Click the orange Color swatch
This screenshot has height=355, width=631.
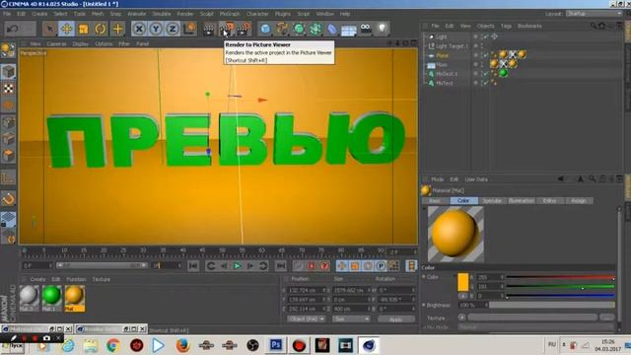point(462,282)
